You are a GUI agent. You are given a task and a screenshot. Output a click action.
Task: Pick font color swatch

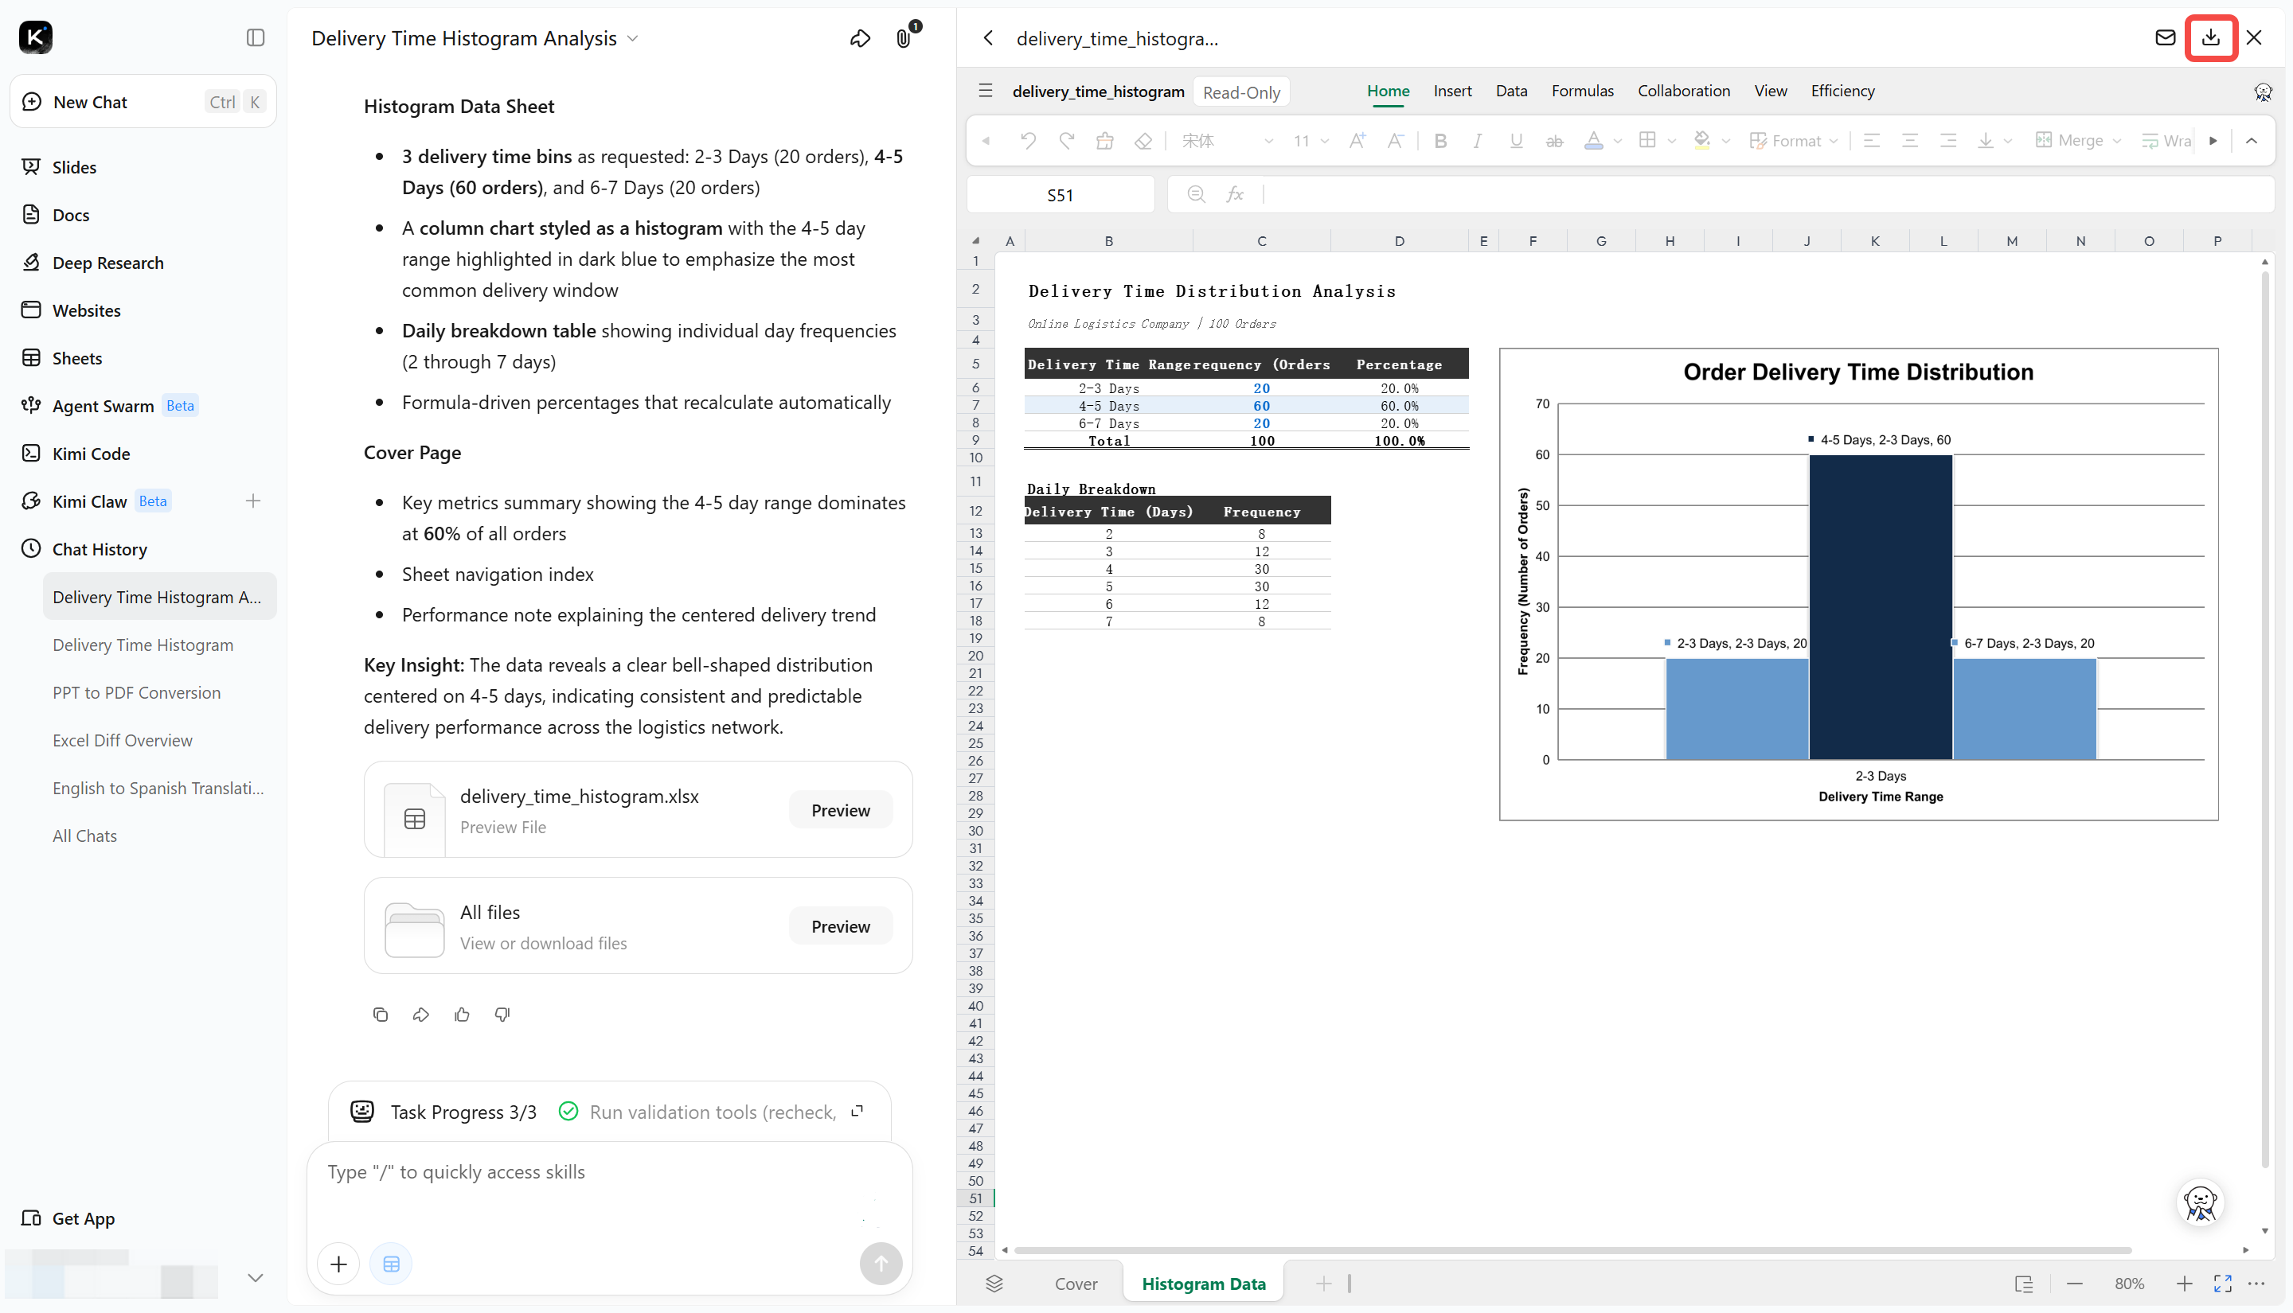click(x=1593, y=141)
